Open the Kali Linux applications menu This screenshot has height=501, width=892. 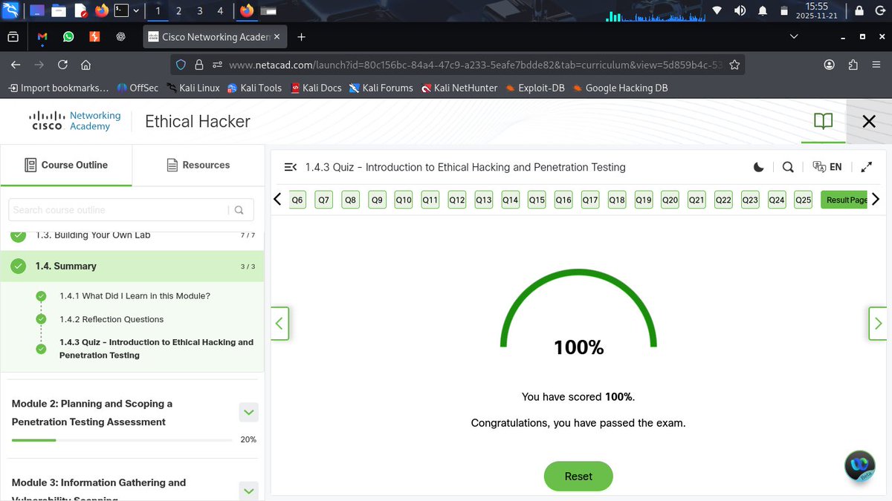[x=10, y=10]
